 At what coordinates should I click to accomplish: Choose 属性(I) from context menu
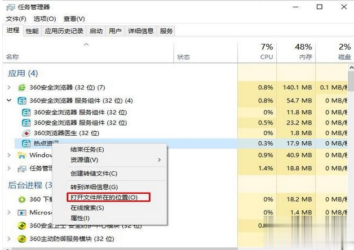pos(80,218)
